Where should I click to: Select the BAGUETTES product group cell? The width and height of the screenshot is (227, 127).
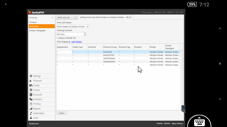110,55
